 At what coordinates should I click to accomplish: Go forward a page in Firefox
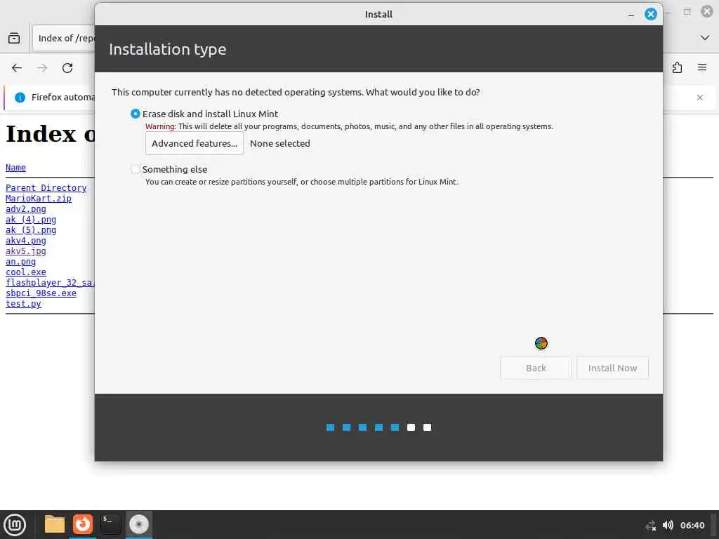point(42,68)
